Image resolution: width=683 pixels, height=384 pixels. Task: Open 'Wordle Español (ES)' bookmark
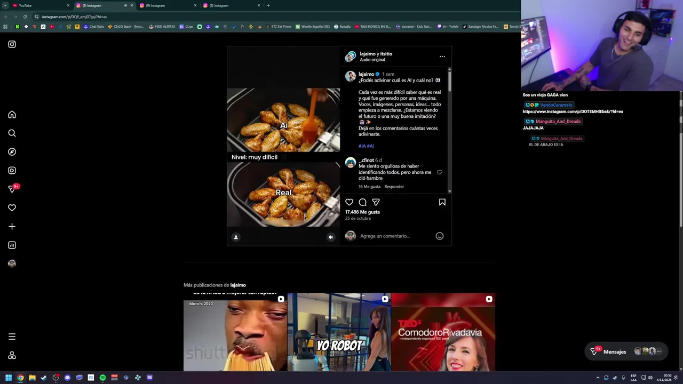[x=312, y=26]
